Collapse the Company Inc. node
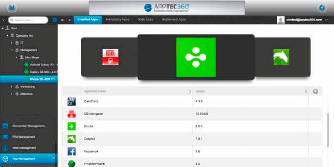334x167 pixels. tap(7, 36)
